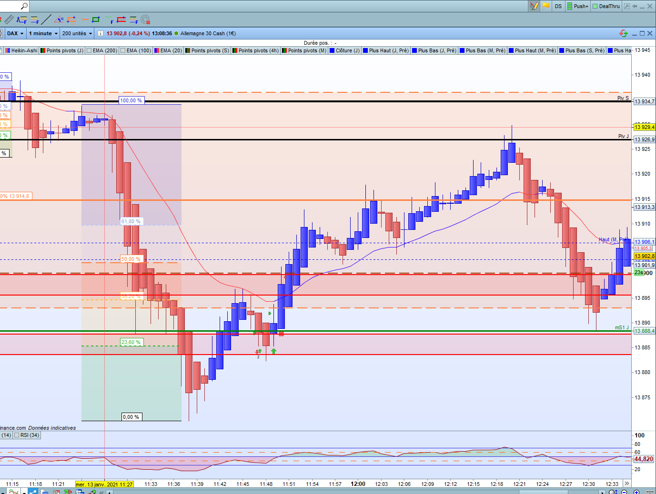The width and height of the screenshot is (656, 494).
Task: Toggle the RSI (34) checkbox
Action: pyautogui.click(x=17, y=435)
